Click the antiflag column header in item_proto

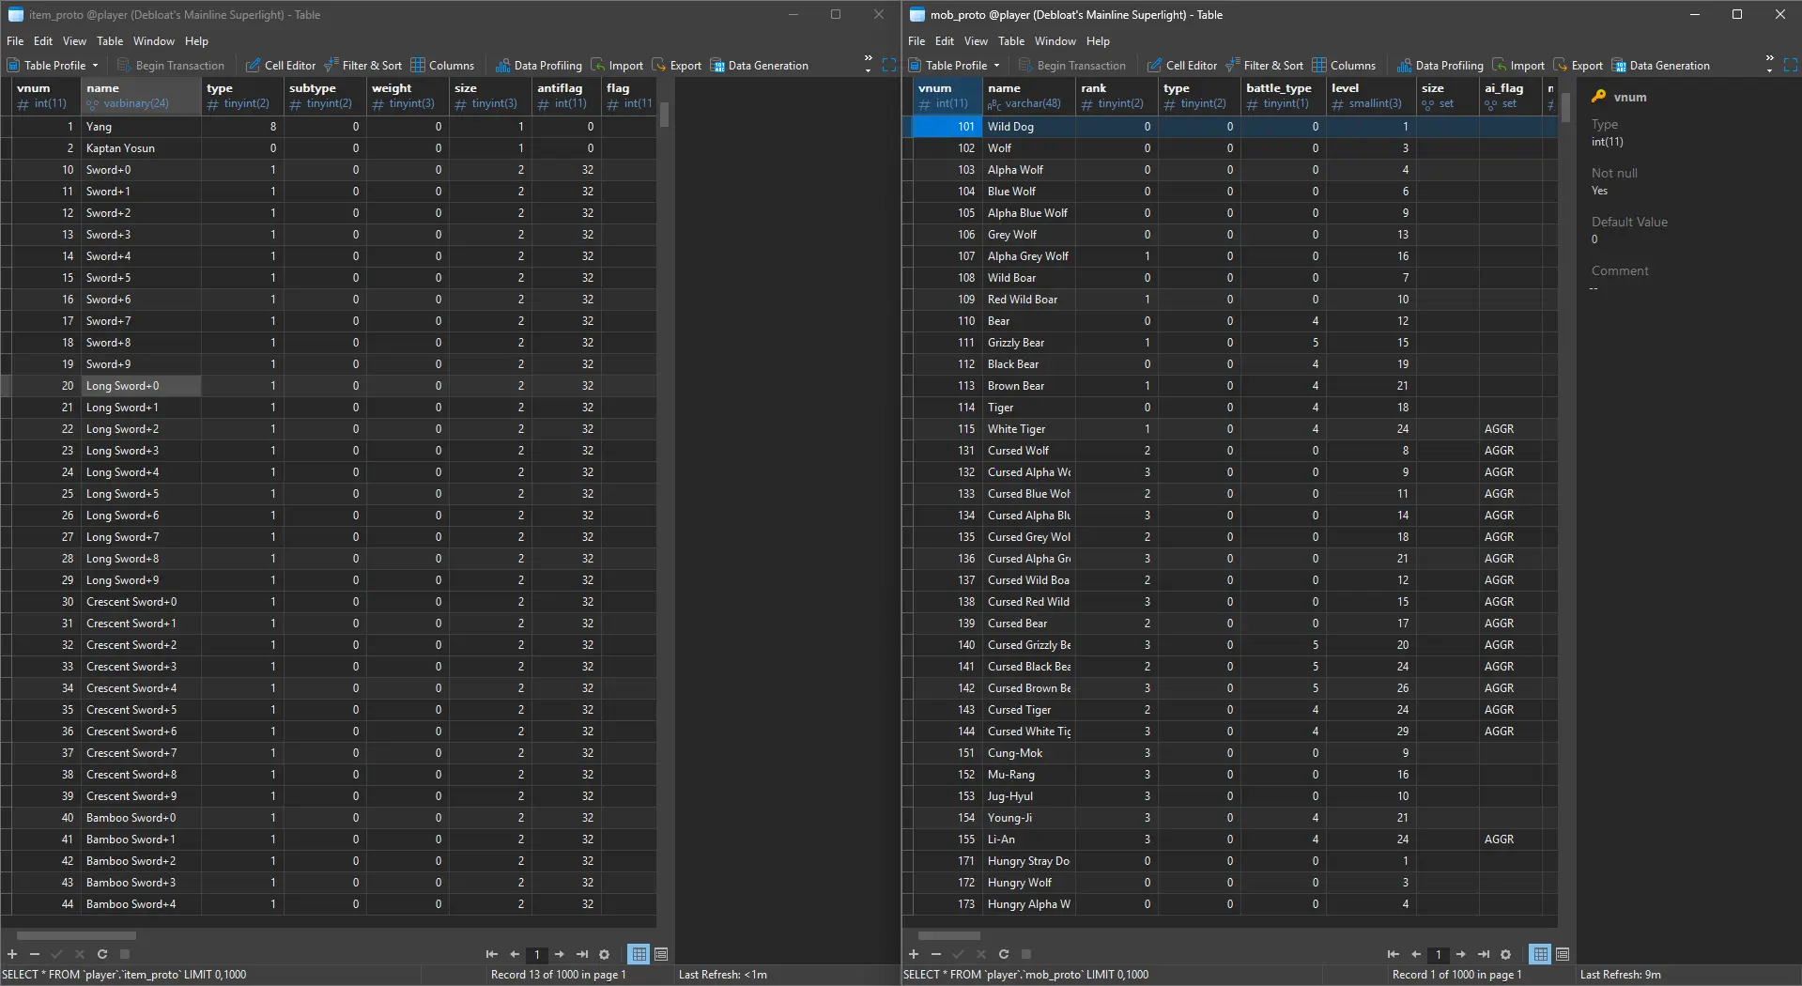pos(566,96)
